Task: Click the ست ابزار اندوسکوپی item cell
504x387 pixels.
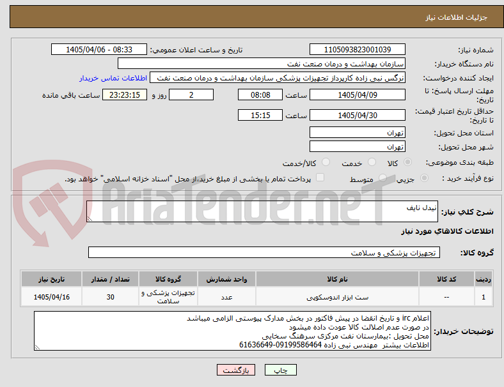Action: point(337,297)
